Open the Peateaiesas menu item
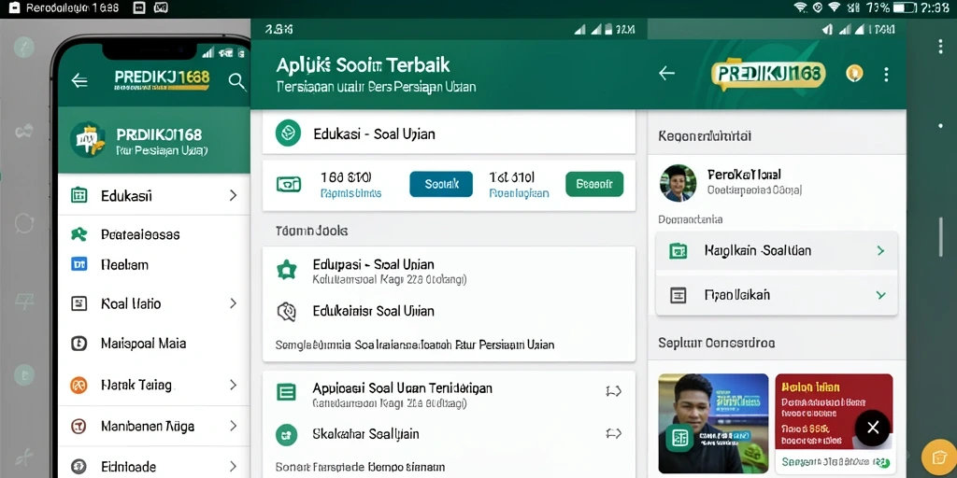The image size is (957, 478). pos(154,234)
